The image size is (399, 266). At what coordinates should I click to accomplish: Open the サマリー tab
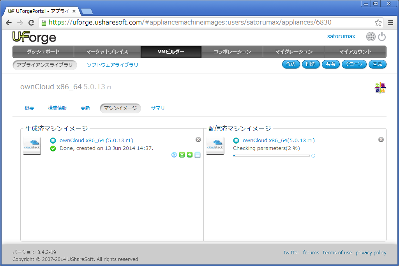coord(160,108)
